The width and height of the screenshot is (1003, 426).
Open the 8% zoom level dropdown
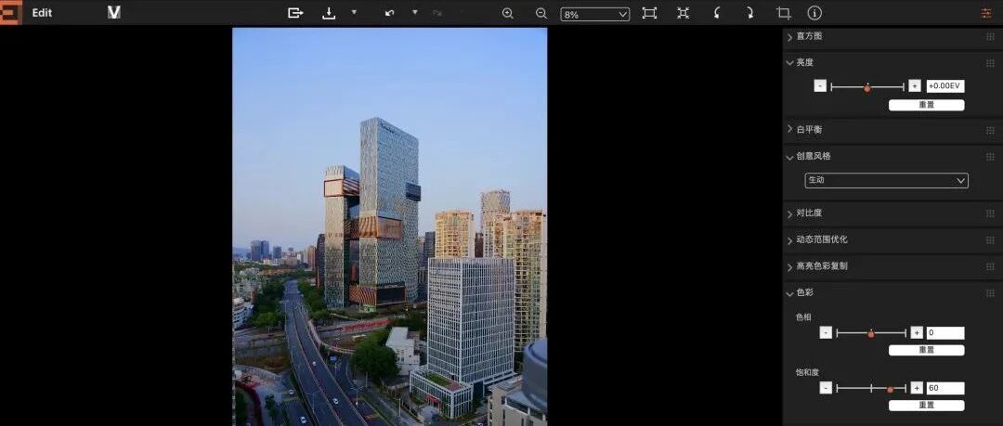(x=595, y=14)
